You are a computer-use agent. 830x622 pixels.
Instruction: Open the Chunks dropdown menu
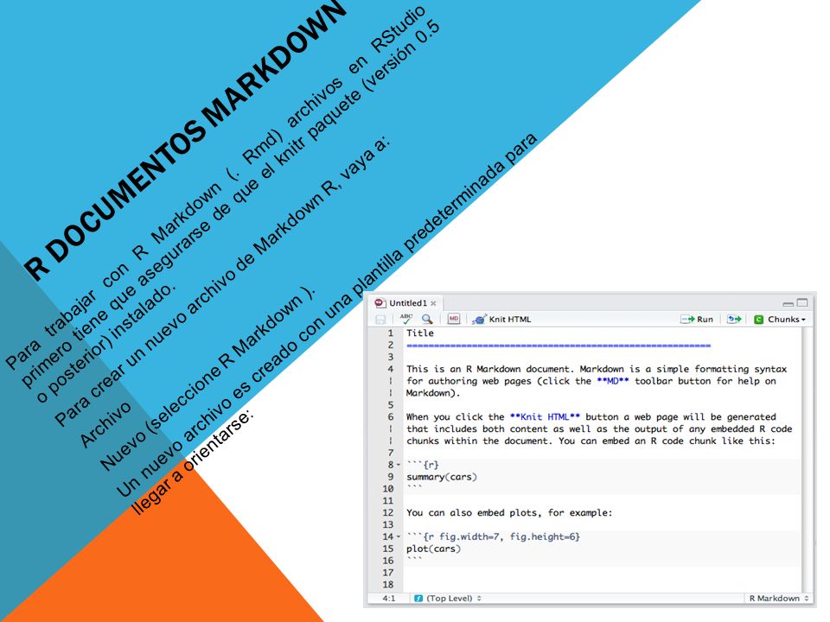(780, 320)
